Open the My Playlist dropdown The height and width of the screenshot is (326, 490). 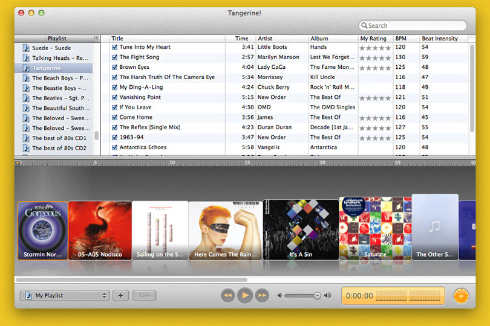click(65, 295)
